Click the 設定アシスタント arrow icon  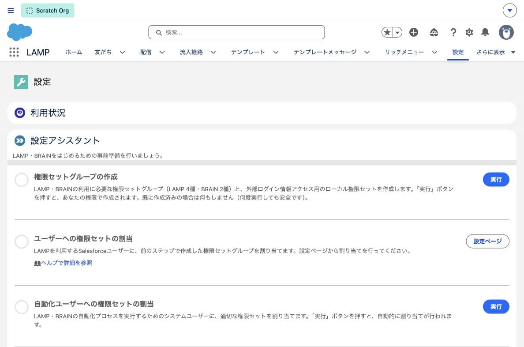tap(20, 140)
